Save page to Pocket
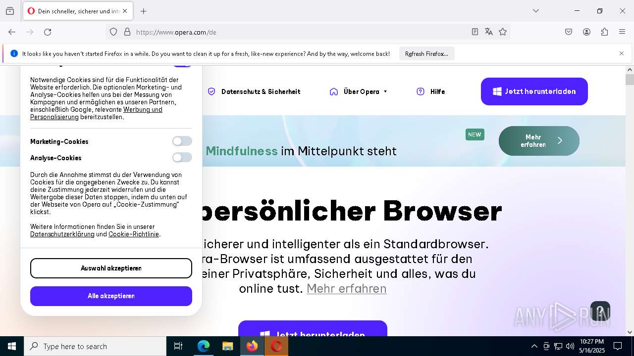This screenshot has height=356, width=634. 569,32
